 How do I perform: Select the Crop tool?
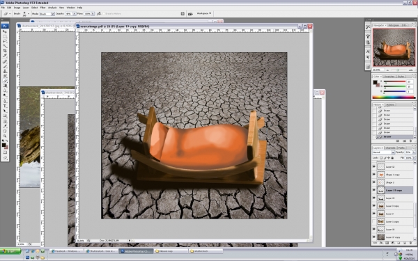(x=5, y=51)
